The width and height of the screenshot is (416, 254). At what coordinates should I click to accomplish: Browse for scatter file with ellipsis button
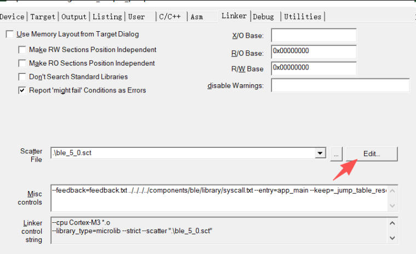[x=337, y=154]
